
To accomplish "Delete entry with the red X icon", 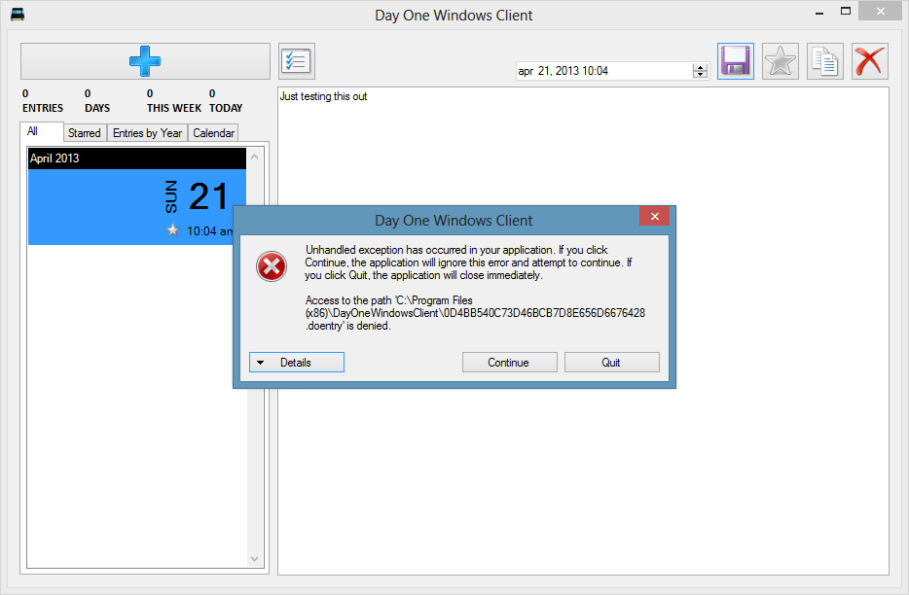I will click(869, 61).
